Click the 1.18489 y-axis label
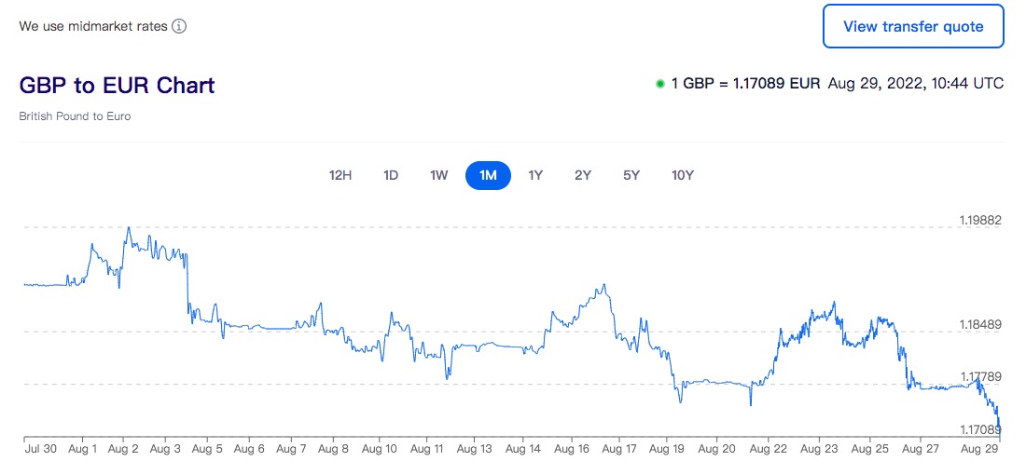 [x=979, y=325]
